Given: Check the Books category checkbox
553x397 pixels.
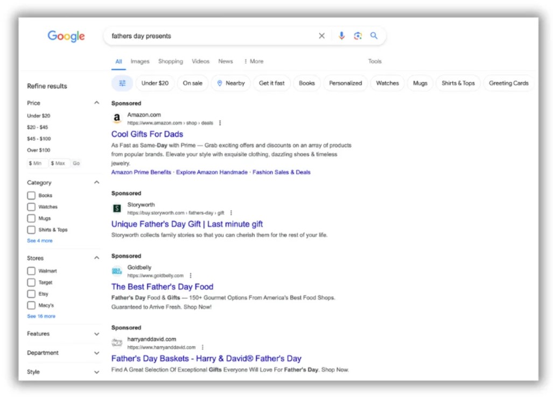Looking at the screenshot, I should (31, 195).
